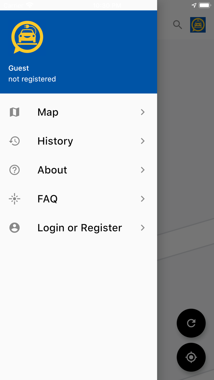Tap the History clock icon
Image resolution: width=214 pixels, height=380 pixels.
coord(14,141)
